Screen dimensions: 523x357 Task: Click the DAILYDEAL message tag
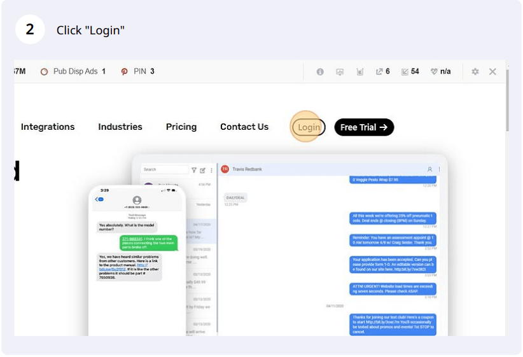pyautogui.click(x=235, y=197)
